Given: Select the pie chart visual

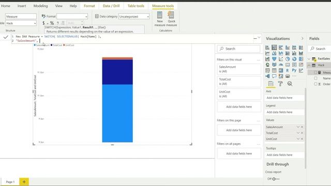Looking at the screenshot, I should tap(288, 59).
